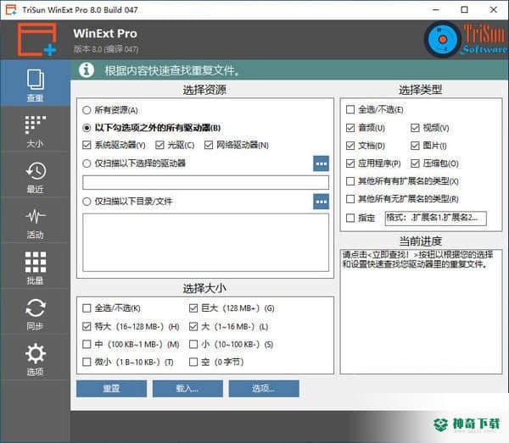Select 仅扫描以下选择的驱动器 radio option

pyautogui.click(x=87, y=163)
